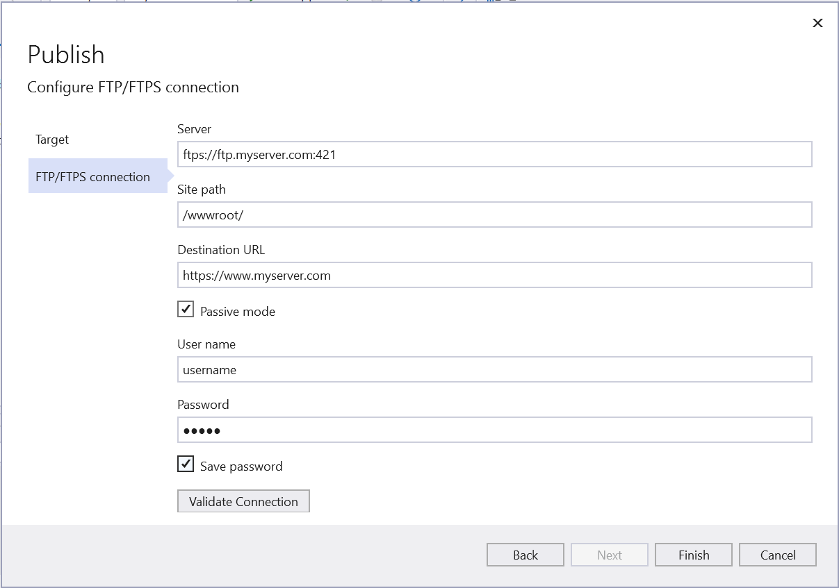
Task: Click the blue circular refresh icon on the top toolbar
Action: 413,2
